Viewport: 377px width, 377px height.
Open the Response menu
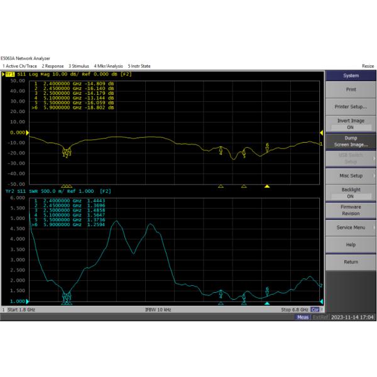[53, 66]
